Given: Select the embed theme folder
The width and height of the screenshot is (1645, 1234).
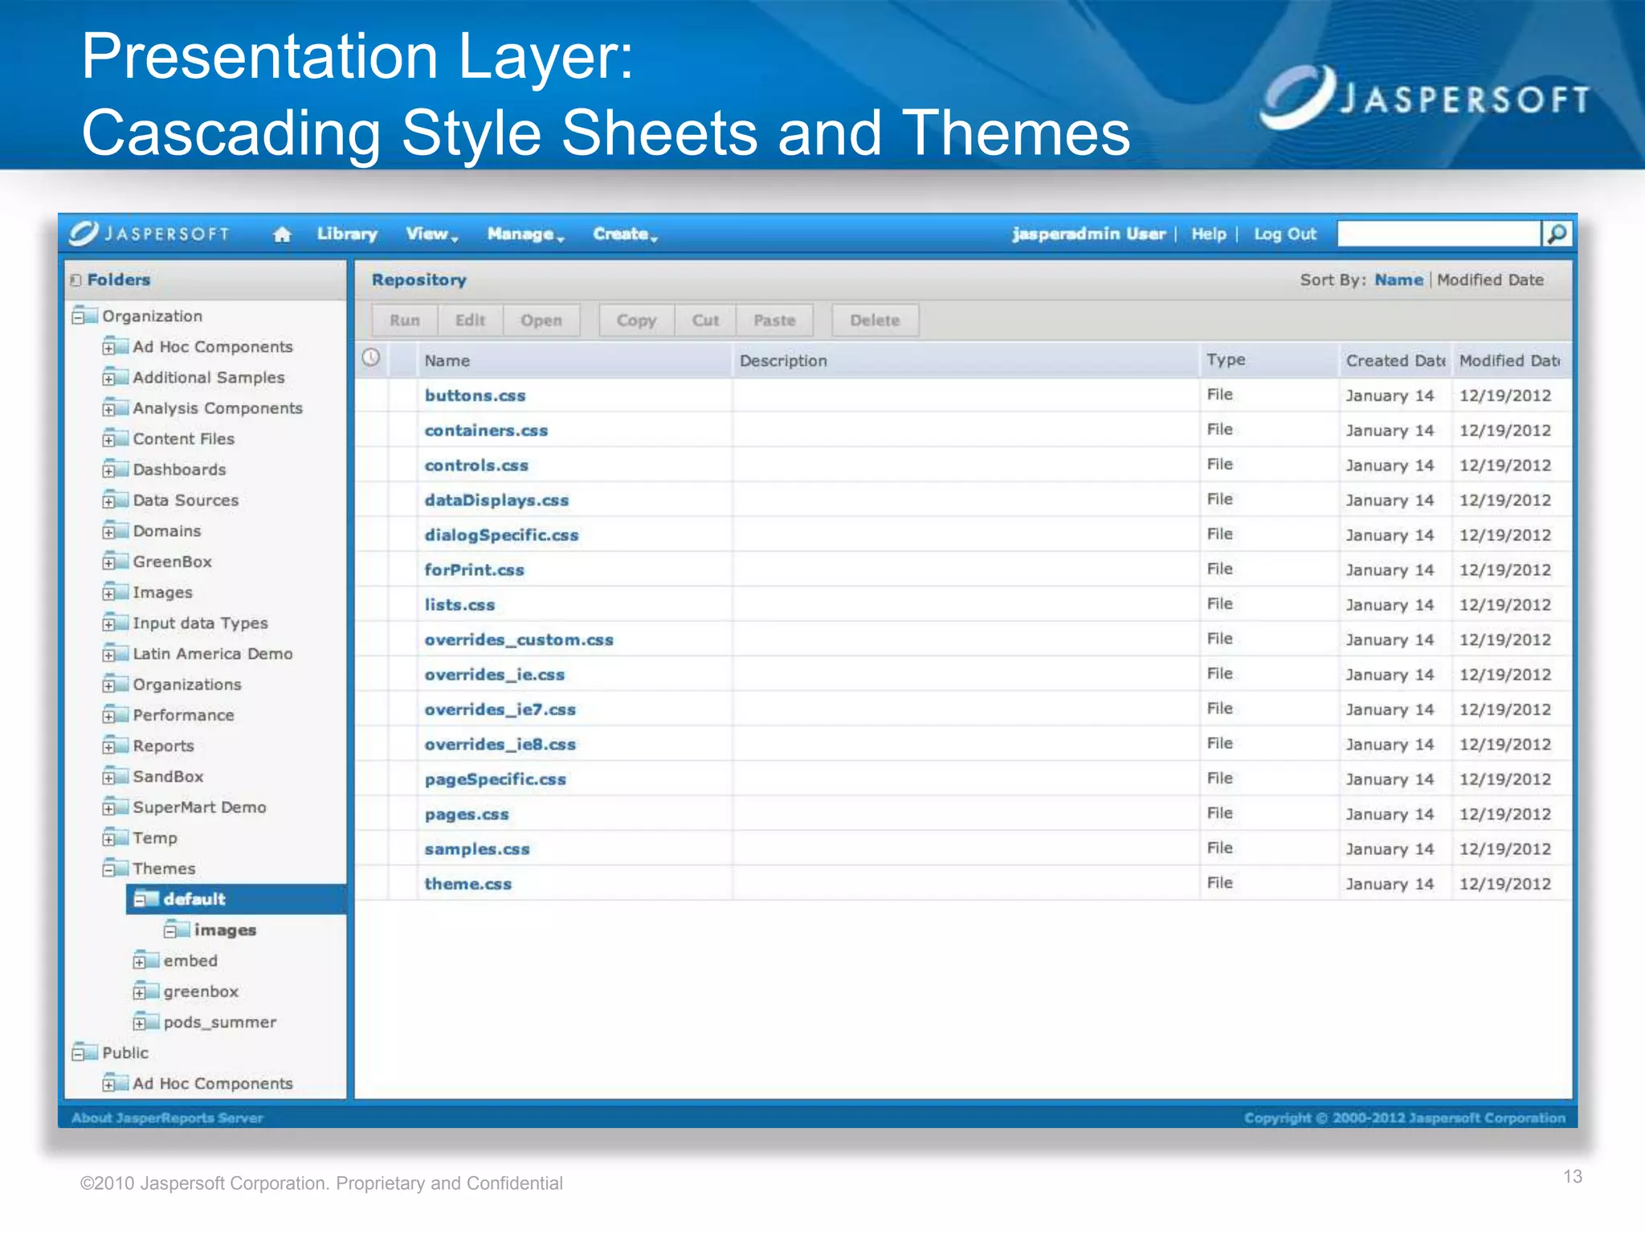Looking at the screenshot, I should tap(190, 960).
